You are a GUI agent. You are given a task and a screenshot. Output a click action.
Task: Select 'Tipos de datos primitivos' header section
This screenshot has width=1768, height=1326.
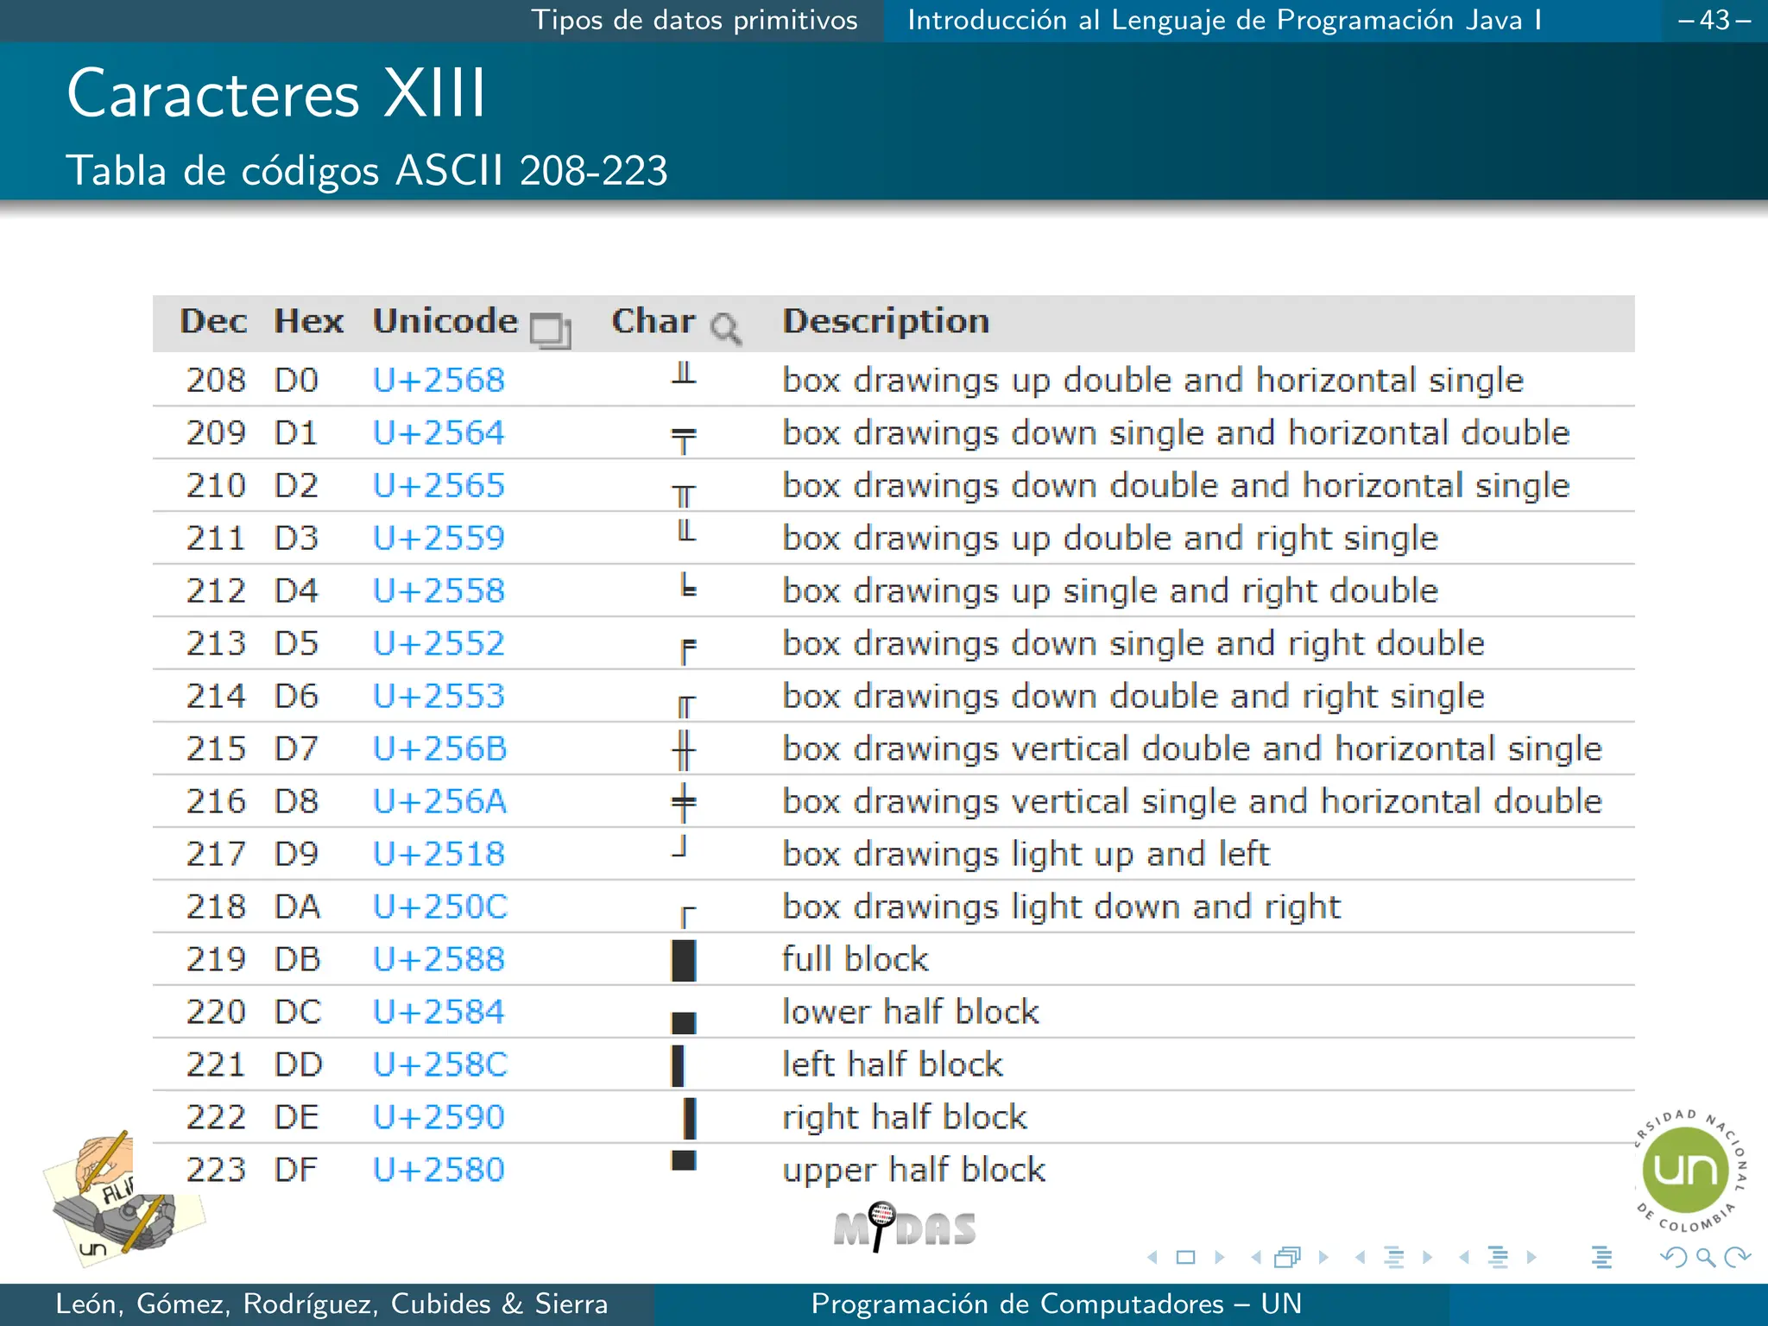694,20
